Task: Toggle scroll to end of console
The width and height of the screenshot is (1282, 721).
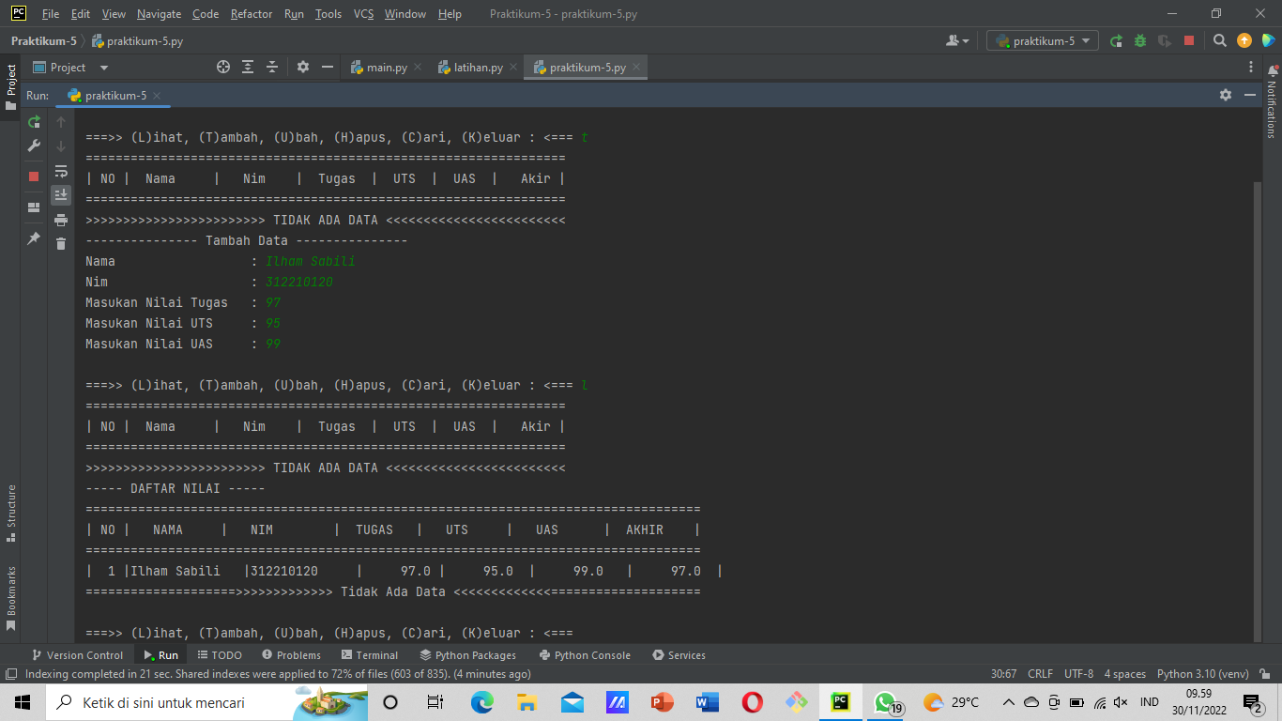Action: click(61, 195)
